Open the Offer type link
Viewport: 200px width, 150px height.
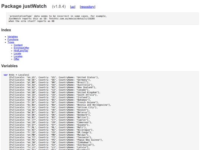(x=16, y=59)
